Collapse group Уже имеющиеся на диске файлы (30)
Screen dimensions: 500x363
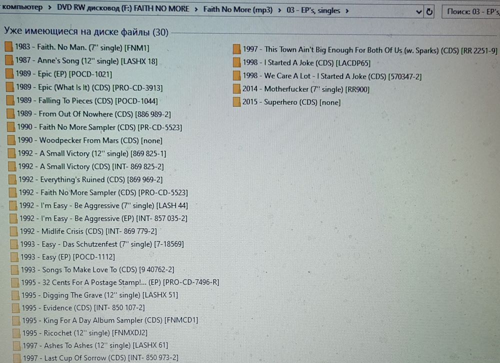[86, 31]
